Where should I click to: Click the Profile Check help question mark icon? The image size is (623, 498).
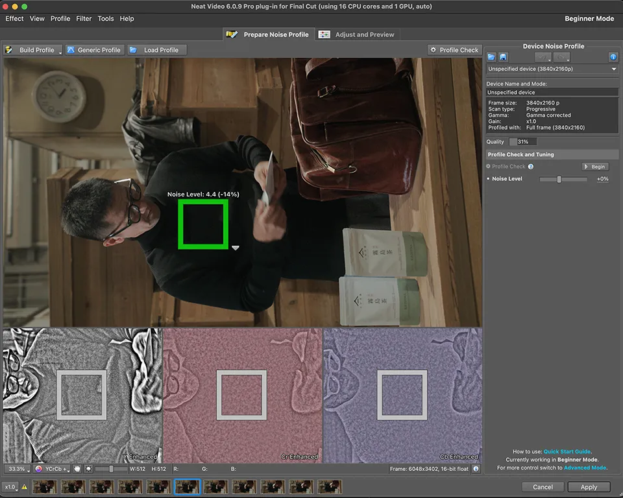tap(531, 167)
